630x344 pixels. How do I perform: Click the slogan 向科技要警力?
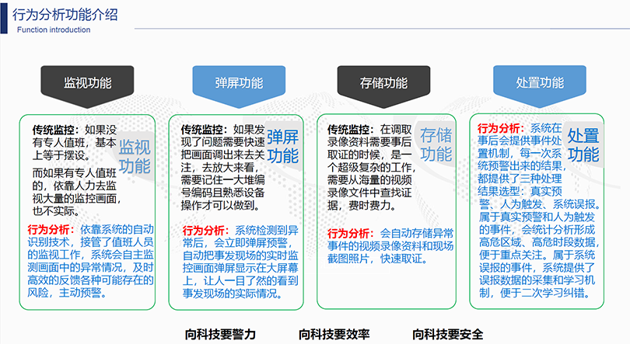click(x=221, y=334)
